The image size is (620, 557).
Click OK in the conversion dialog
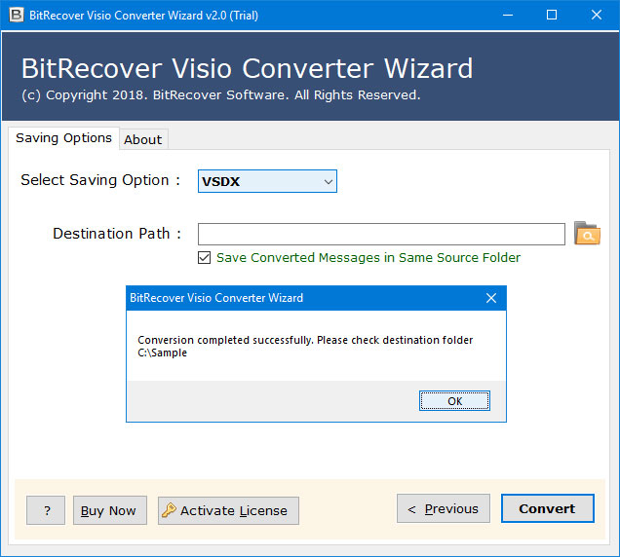click(x=454, y=401)
